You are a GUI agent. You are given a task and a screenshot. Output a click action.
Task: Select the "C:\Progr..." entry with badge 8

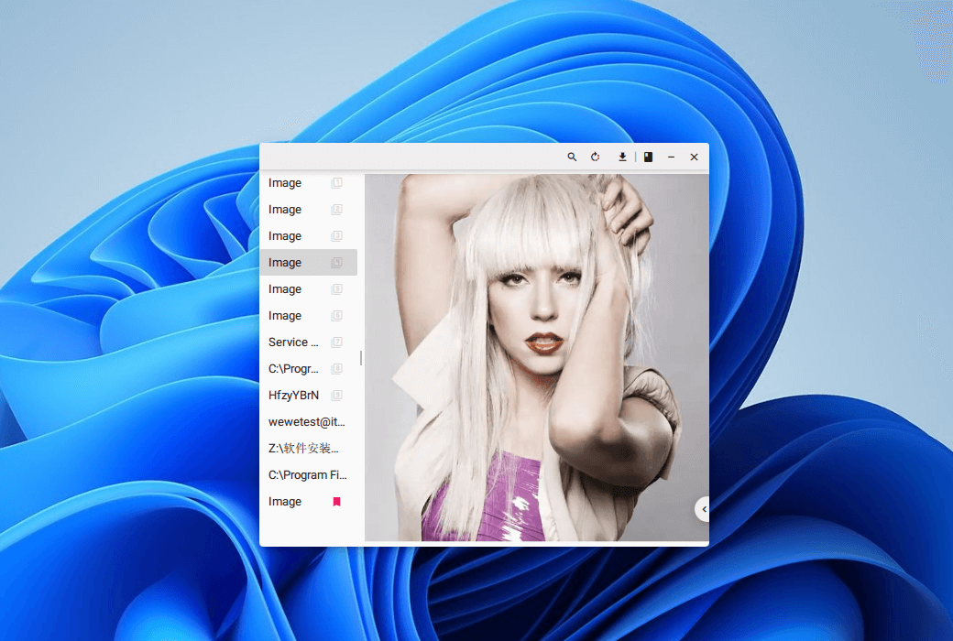[308, 369]
